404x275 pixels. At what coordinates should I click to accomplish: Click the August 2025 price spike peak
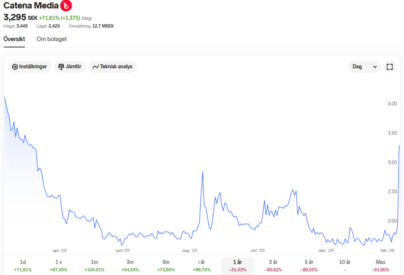click(202, 172)
